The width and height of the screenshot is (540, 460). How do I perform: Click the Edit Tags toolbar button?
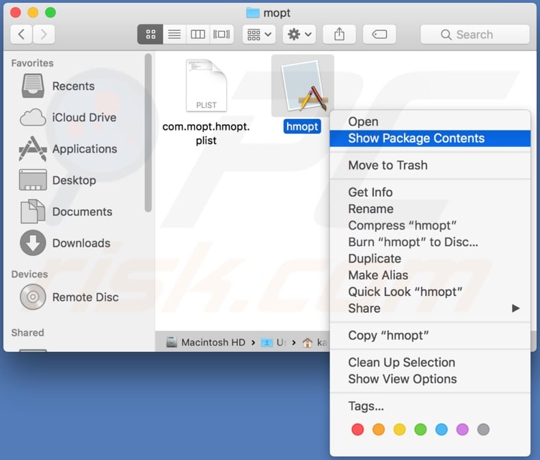pyautogui.click(x=379, y=34)
